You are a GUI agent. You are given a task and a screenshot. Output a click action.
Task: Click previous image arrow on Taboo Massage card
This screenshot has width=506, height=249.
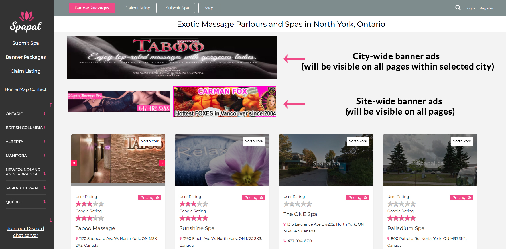coord(74,163)
